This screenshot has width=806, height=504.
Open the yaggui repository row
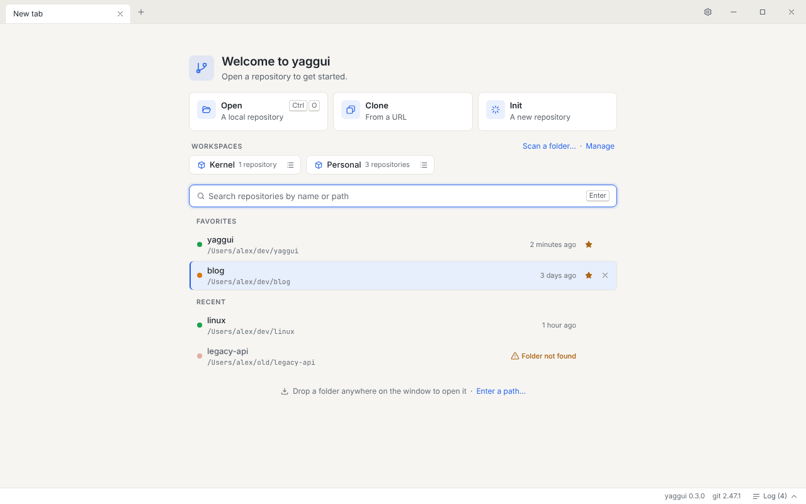403,245
